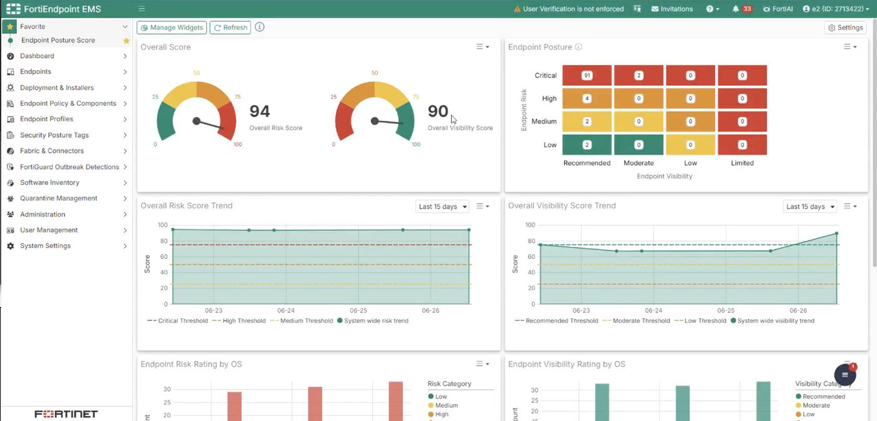Open the Overall Score widget menu
The height and width of the screenshot is (421, 877).
(482, 47)
